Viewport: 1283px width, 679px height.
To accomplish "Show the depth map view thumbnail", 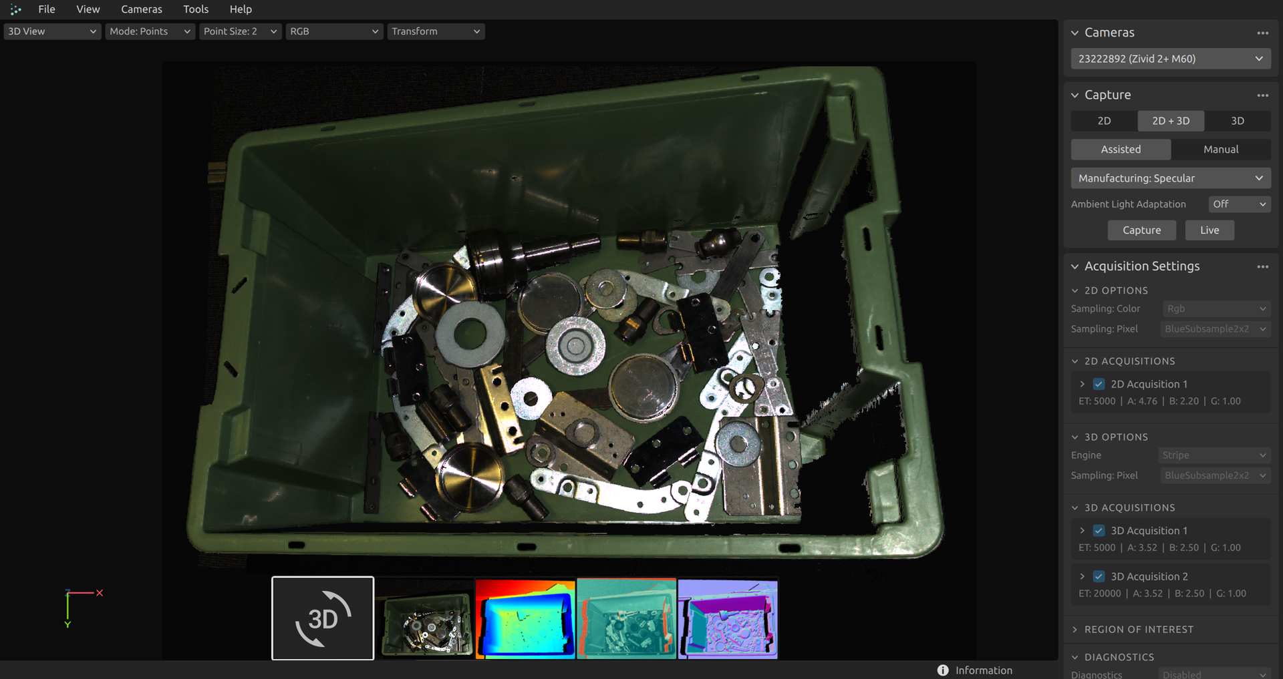I will pos(525,618).
